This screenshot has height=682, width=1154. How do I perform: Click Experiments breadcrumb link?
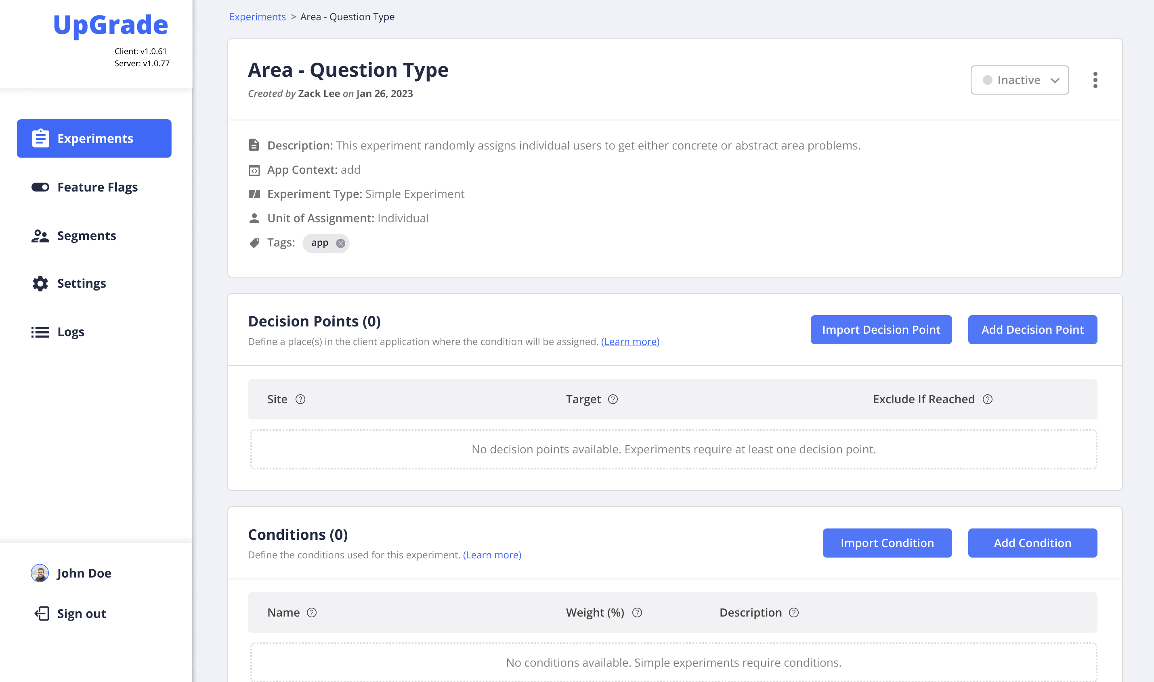point(257,17)
